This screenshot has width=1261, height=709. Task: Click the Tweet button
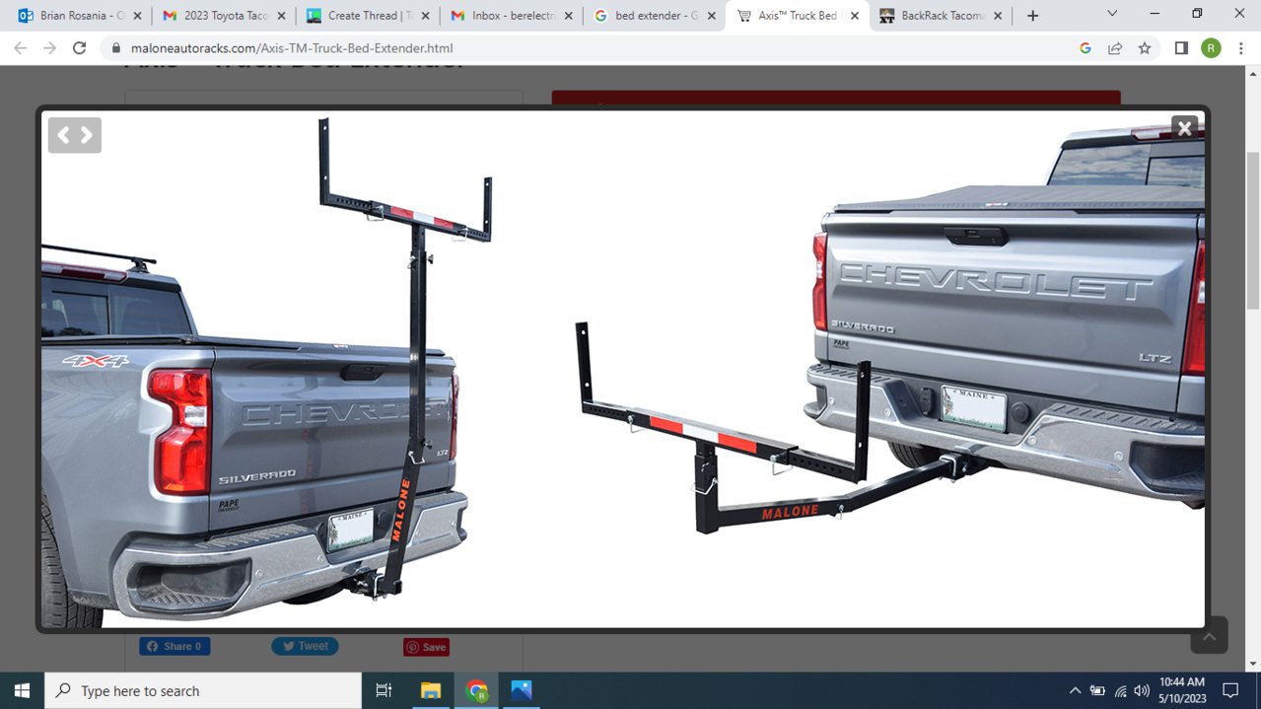click(x=305, y=647)
